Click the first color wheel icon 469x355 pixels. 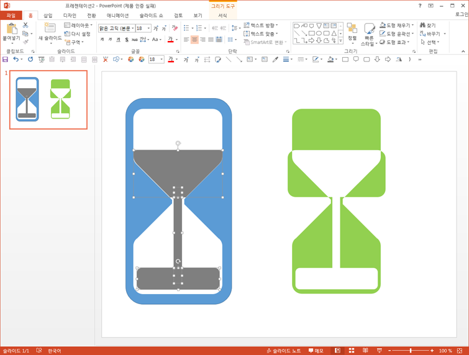tap(130, 60)
